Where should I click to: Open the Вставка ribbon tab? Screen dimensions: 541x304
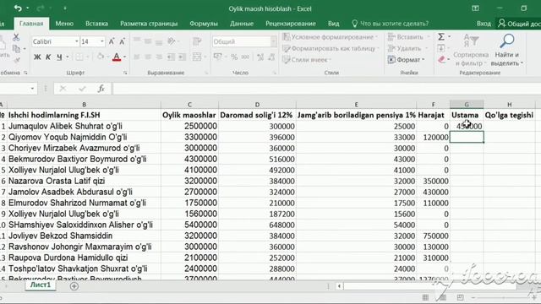[x=96, y=24]
